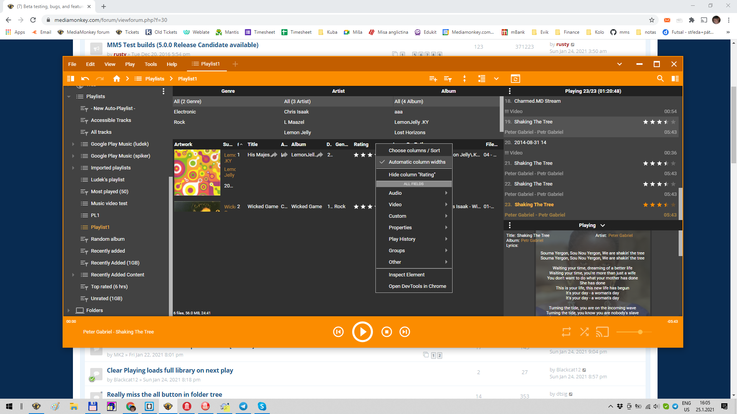The image size is (737, 414).
Task: Click the Stop playback button
Action: [387, 332]
